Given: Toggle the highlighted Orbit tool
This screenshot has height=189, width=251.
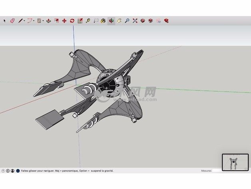Looking at the screenshot, I should [111, 20].
